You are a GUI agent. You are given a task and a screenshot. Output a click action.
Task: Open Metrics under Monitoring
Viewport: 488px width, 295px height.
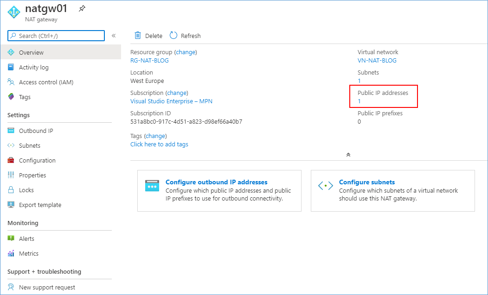click(x=29, y=254)
